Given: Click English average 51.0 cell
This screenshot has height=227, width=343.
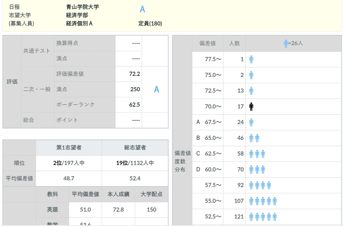Looking at the screenshot, I should tap(85, 210).
